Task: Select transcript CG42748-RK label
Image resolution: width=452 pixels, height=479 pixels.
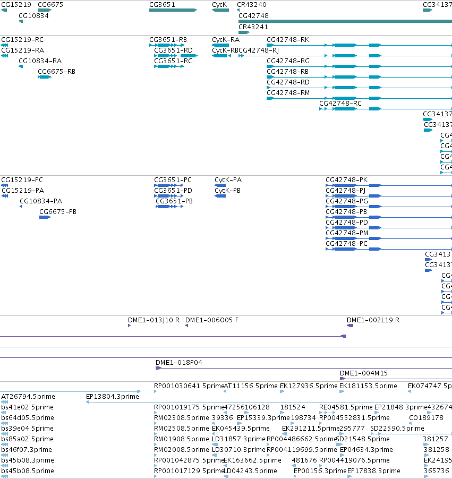Action: (288, 40)
